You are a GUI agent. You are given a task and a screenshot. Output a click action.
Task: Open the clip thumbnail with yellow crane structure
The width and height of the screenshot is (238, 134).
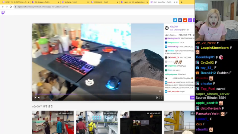(x=179, y=122)
